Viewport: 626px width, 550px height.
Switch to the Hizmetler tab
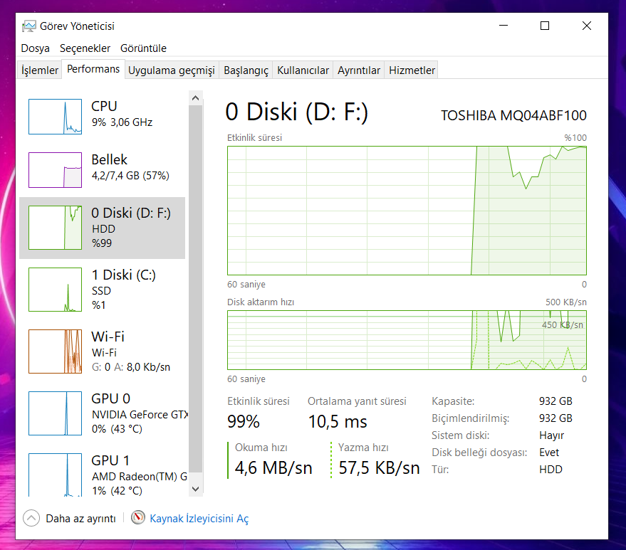pos(412,70)
